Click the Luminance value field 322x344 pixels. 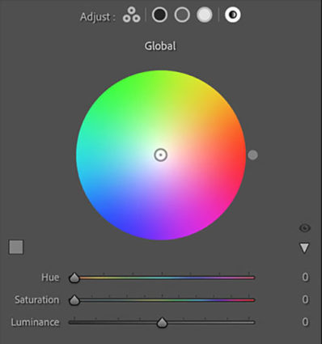(x=305, y=322)
